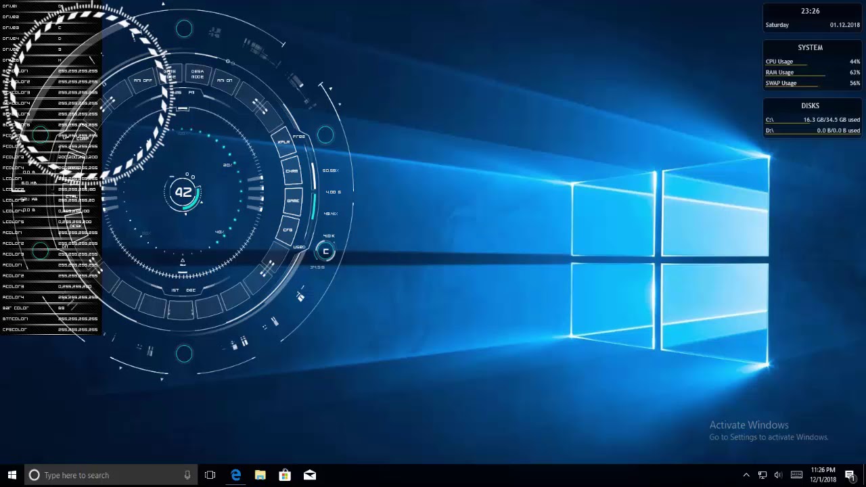Click the XPLR segment on the HUD

pos(283,142)
